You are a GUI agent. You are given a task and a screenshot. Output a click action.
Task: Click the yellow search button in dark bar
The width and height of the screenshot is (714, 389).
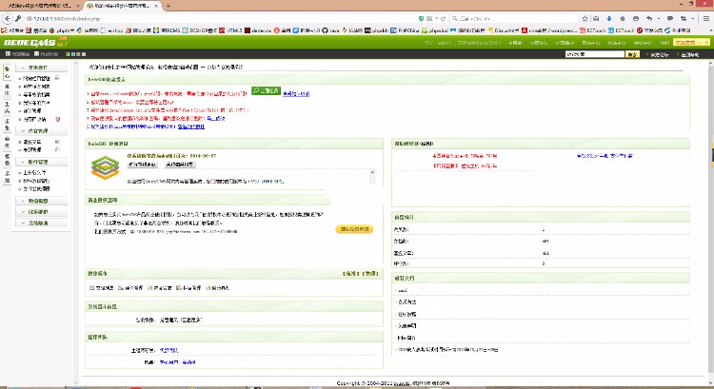632,54
